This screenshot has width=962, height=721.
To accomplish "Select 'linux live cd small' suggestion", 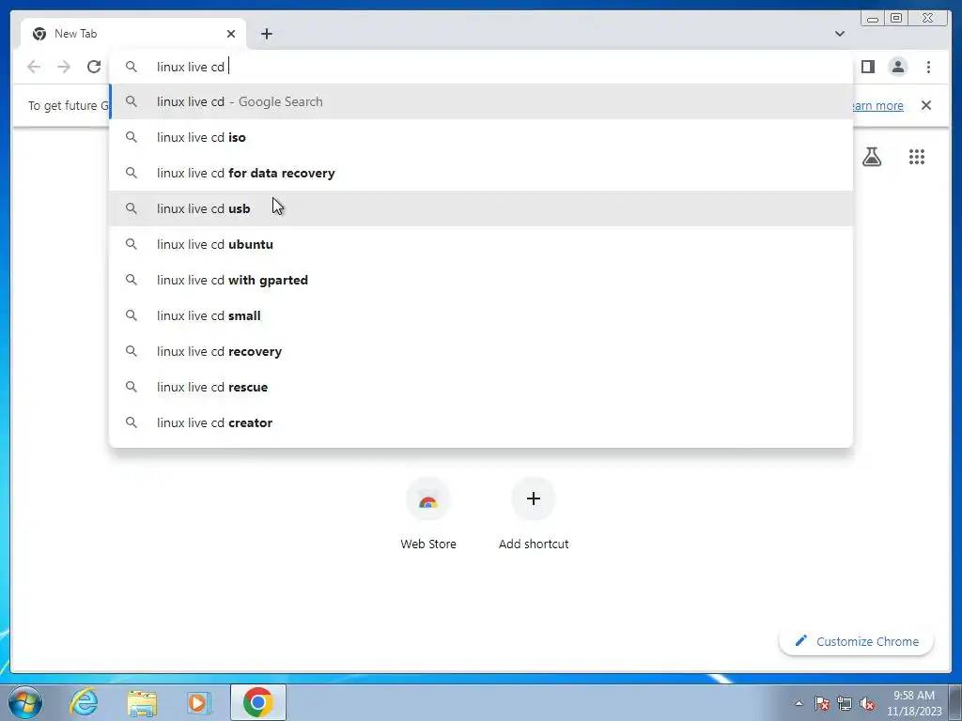I will (481, 315).
